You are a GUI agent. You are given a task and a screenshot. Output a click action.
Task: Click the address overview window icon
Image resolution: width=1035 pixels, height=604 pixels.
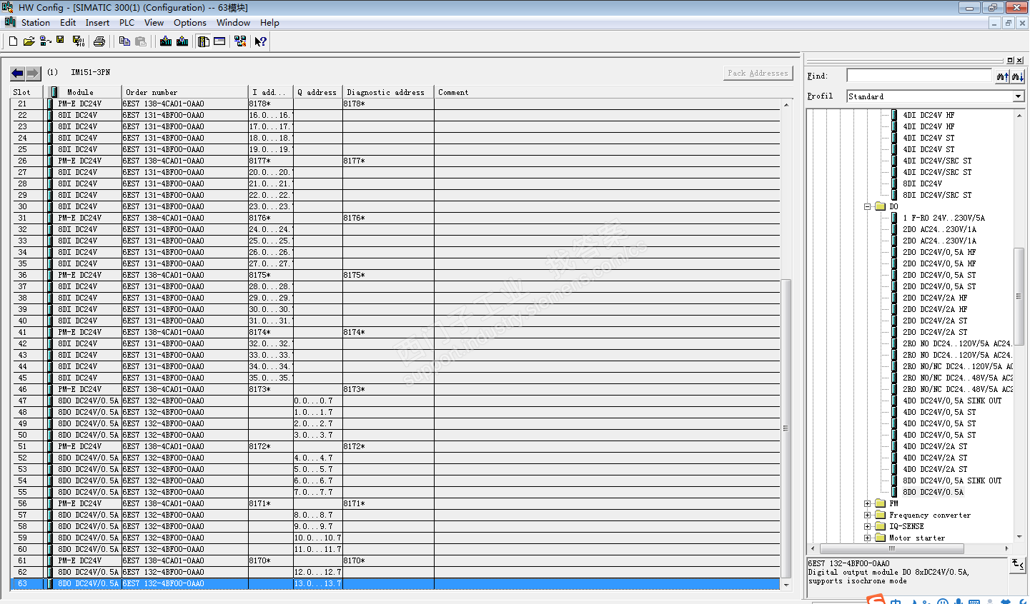pyautogui.click(x=219, y=41)
